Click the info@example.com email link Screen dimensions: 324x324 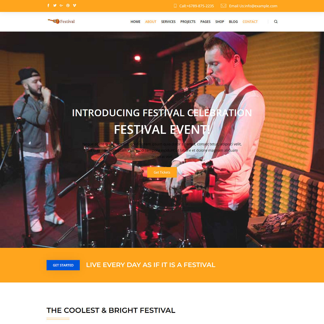pos(261,6)
